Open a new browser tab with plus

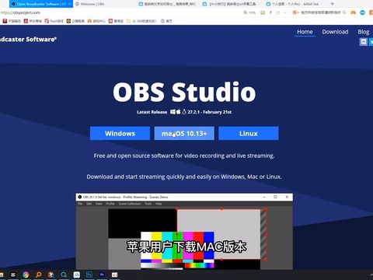click(x=333, y=4)
